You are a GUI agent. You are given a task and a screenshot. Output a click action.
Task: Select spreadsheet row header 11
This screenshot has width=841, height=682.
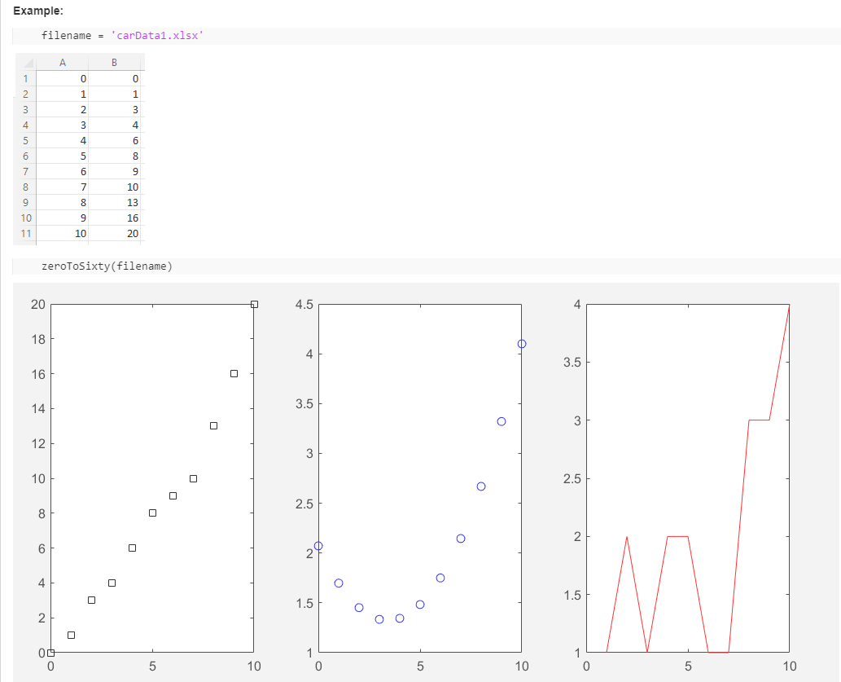pos(25,234)
